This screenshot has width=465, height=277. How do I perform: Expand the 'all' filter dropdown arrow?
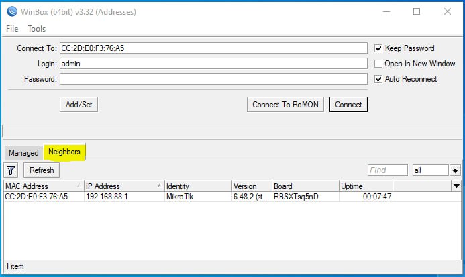[x=455, y=170]
